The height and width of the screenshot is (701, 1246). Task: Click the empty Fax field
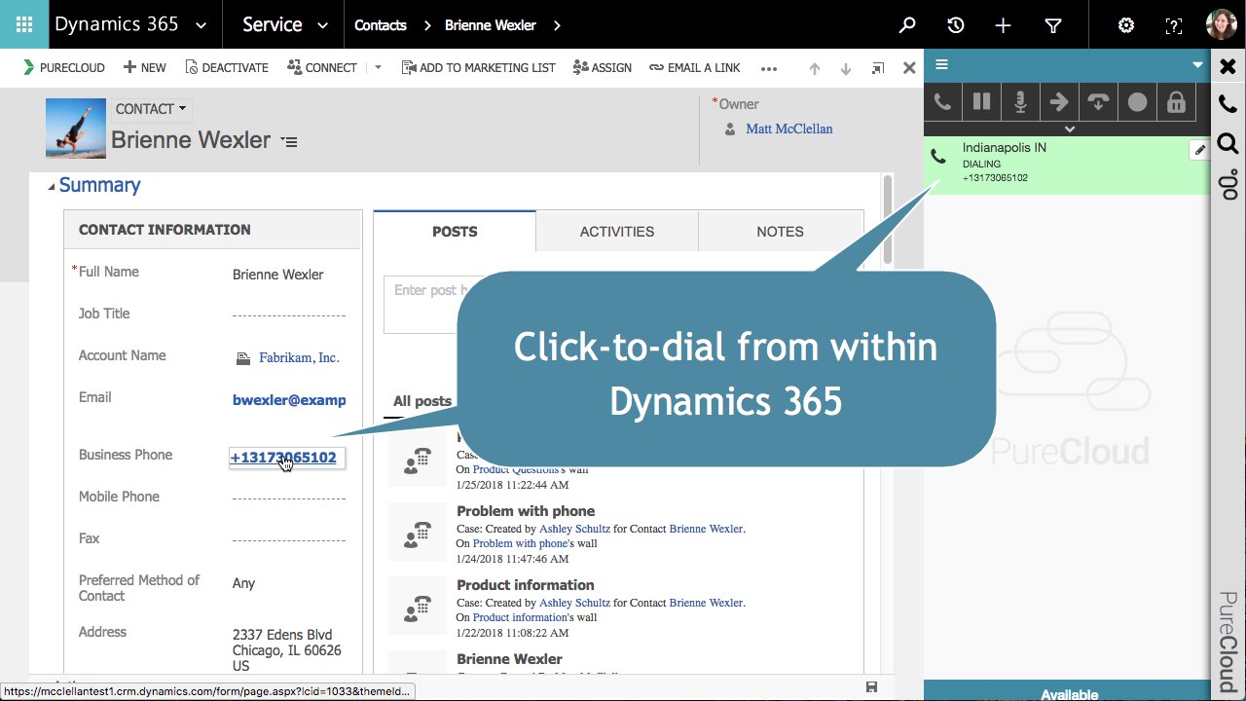289,539
